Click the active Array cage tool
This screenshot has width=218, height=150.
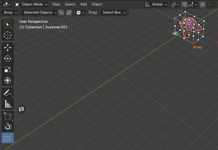point(8,138)
